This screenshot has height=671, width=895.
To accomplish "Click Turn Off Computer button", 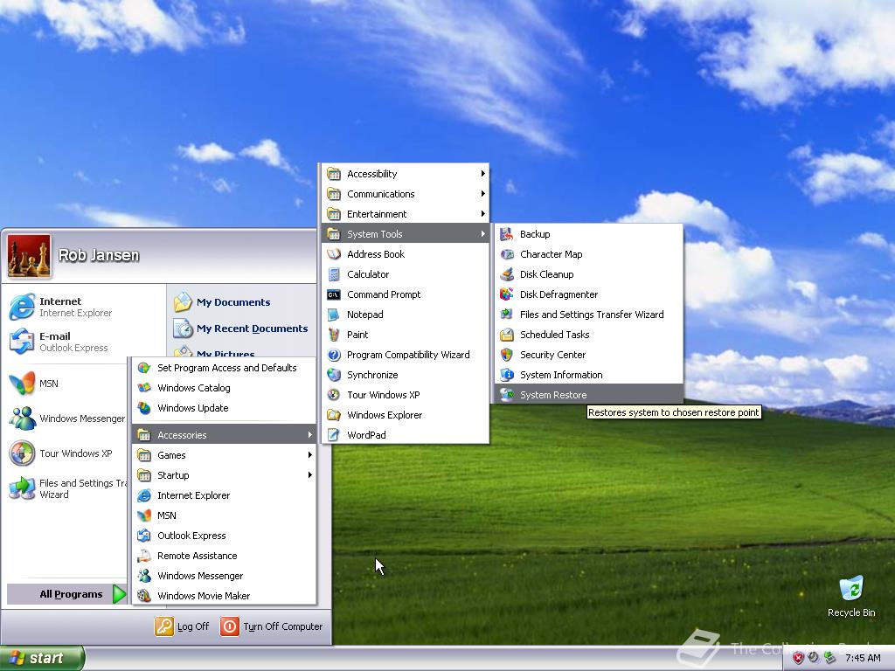I will click(272, 626).
